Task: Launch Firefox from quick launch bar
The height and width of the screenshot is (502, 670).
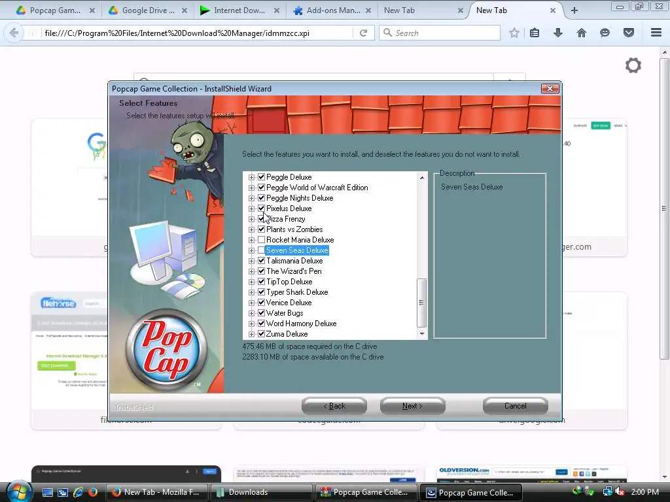Action: pos(92,492)
